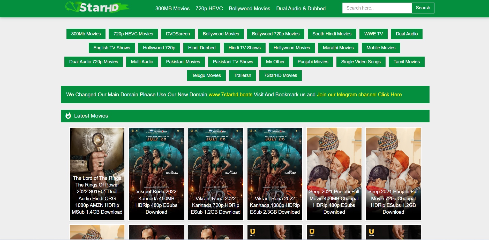This screenshot has height=240, width=489.
Task: Open the Hollywood 720p category
Action: [159, 48]
